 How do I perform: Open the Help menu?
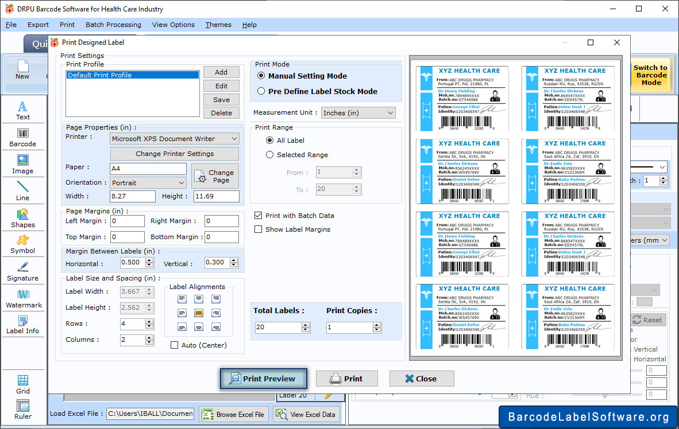(249, 25)
